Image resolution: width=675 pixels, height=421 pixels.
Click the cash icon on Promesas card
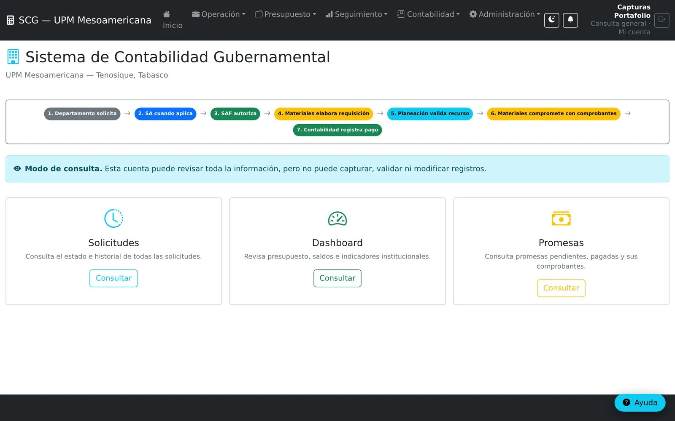pyautogui.click(x=561, y=218)
